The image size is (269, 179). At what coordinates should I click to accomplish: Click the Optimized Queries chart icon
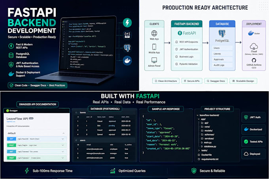[x=113, y=171]
